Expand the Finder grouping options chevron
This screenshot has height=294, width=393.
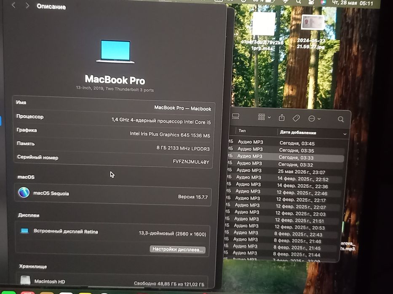point(269,117)
